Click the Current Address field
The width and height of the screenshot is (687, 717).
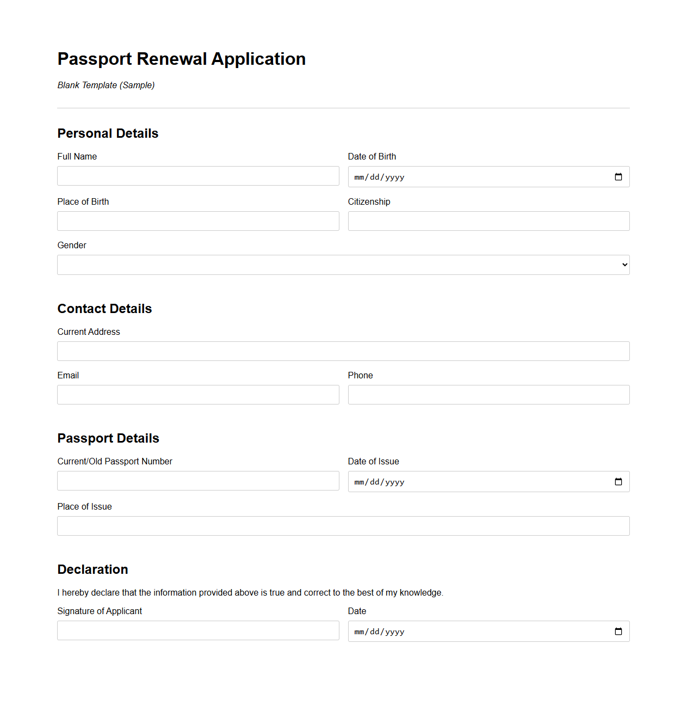coord(343,351)
